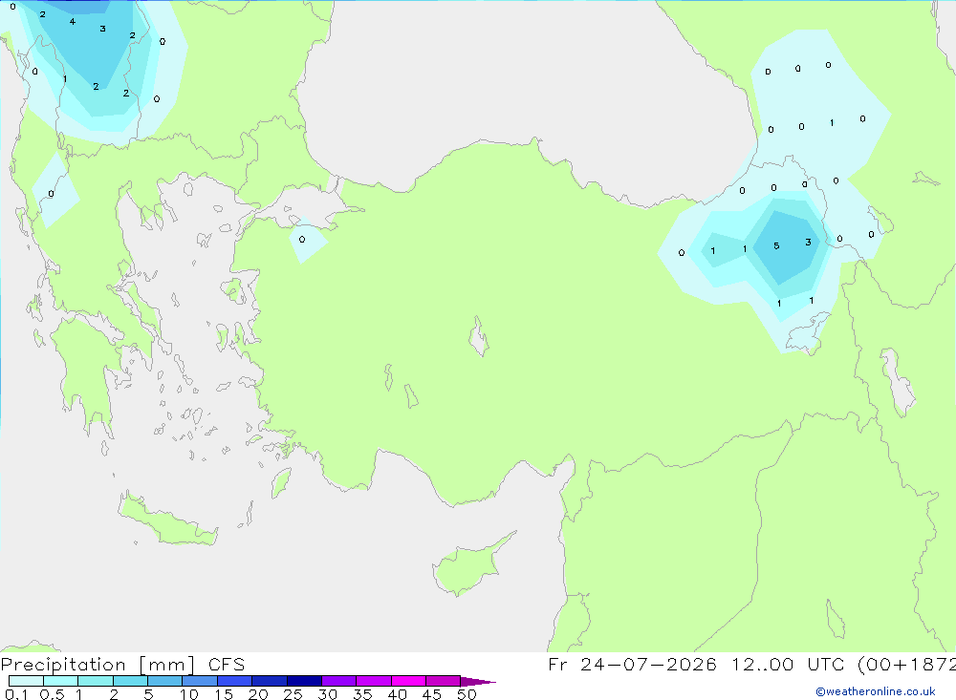Viewport: 956px width, 700px height.
Task: Click the island of Crete on the map
Action: [x=166, y=520]
